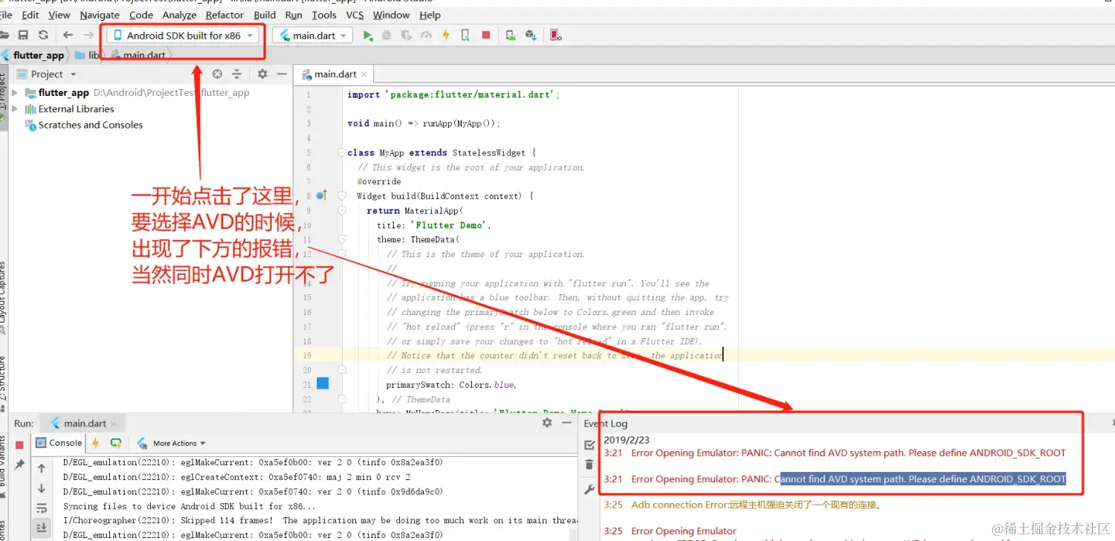
Task: Open the Refactor menu
Action: tap(225, 15)
